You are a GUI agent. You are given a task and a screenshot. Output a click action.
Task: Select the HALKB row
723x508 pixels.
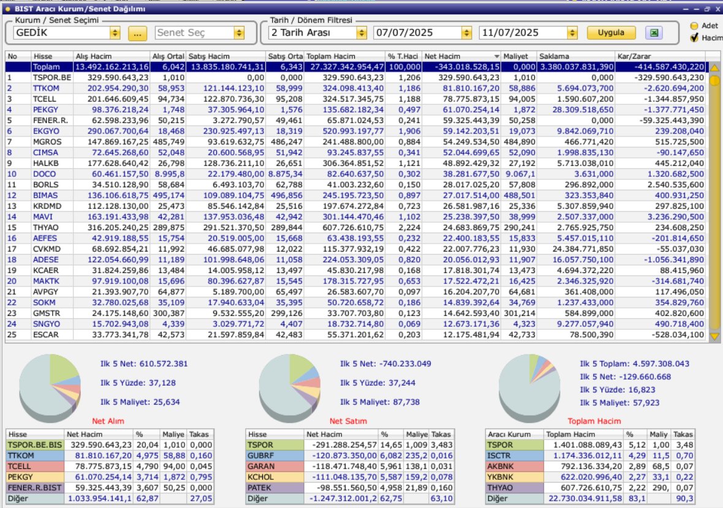pyautogui.click(x=355, y=163)
